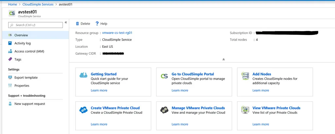Viewport: 335px width, 134px height.
Task: Open the Add Nodes title link
Action: click(262, 74)
